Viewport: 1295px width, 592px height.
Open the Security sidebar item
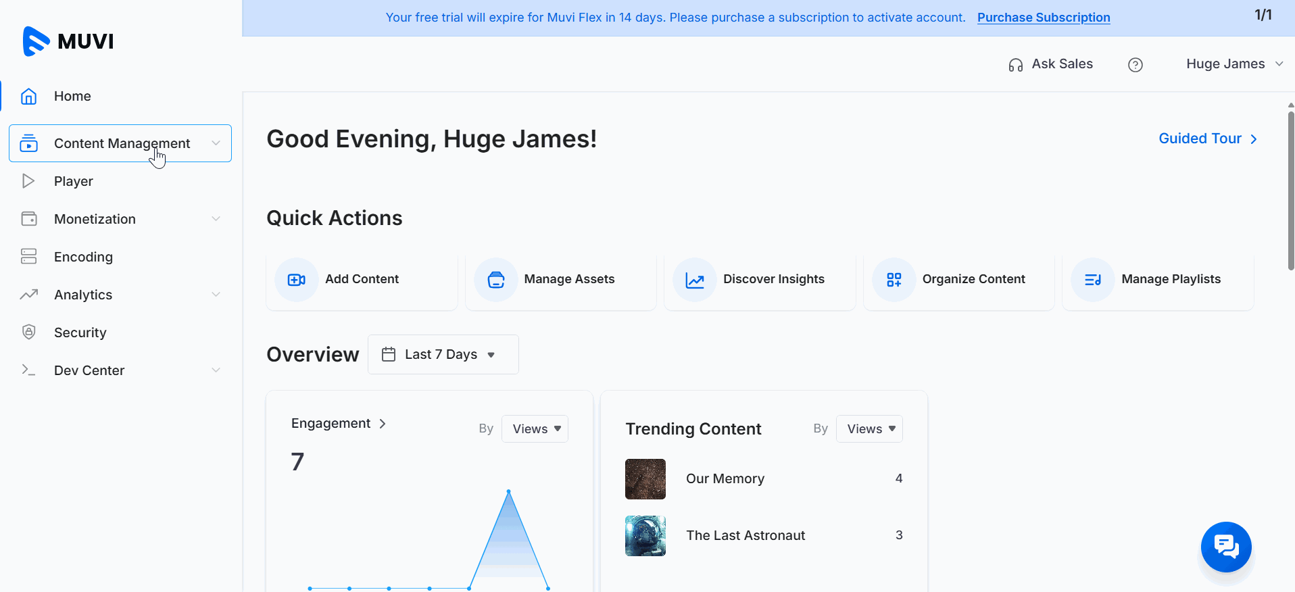[80, 332]
